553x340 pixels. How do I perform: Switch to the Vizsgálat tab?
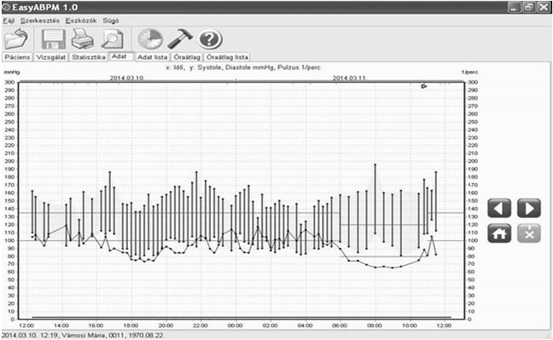click(x=51, y=57)
